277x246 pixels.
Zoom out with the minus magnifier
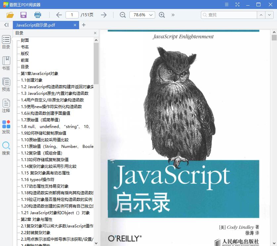click(x=122, y=15)
